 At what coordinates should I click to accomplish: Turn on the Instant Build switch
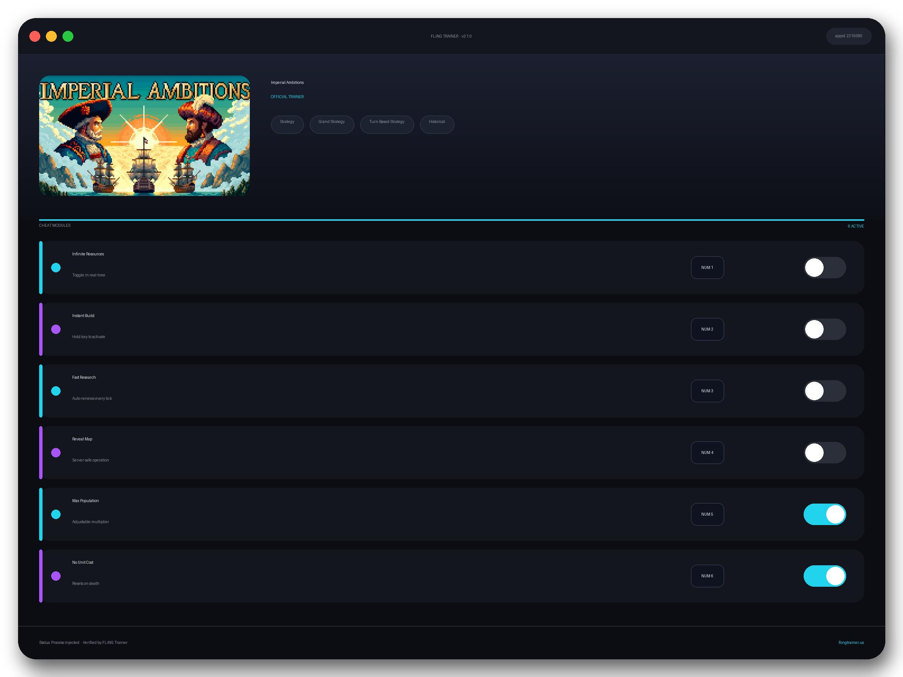coord(825,329)
